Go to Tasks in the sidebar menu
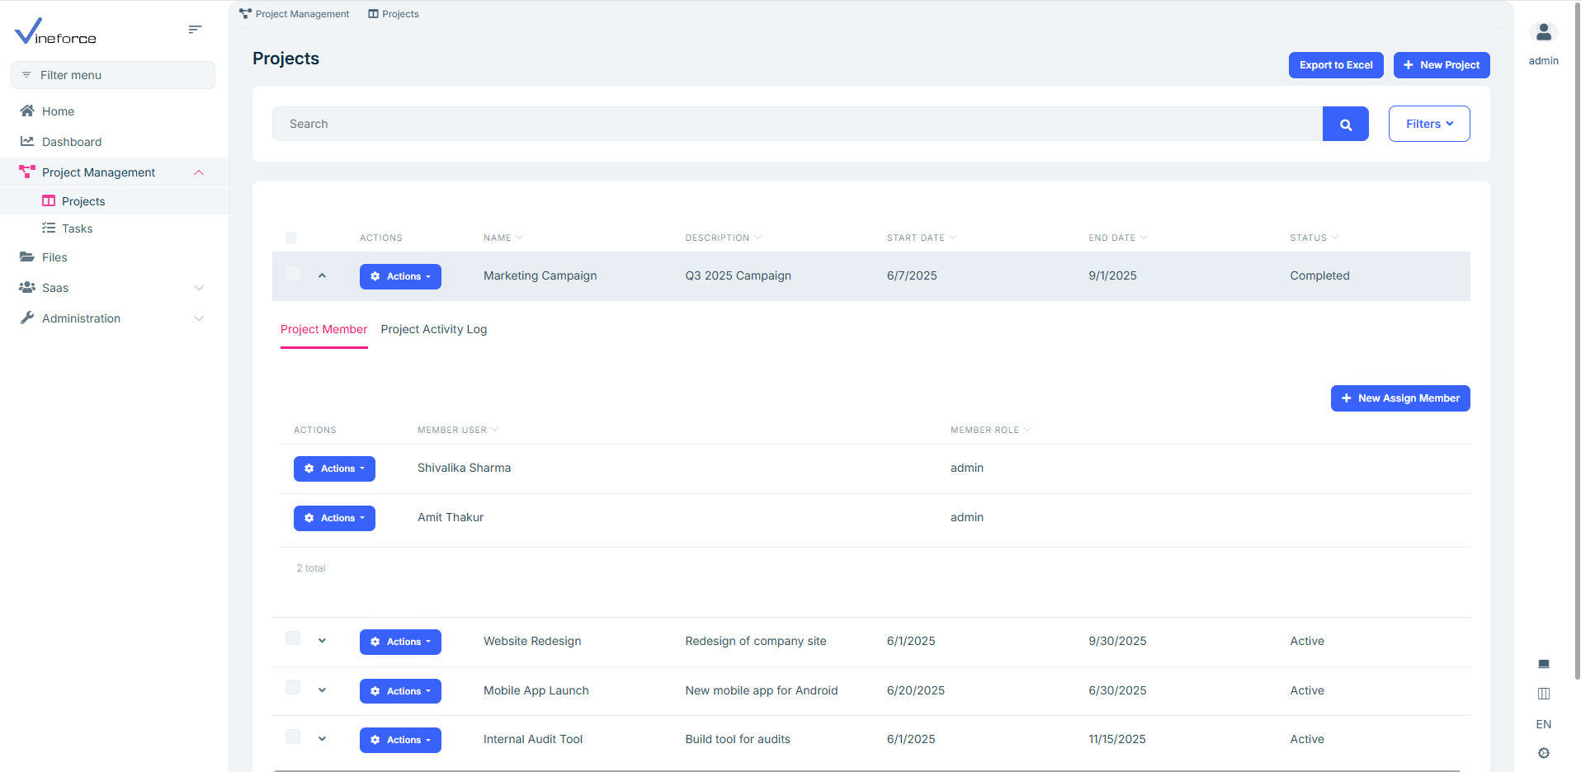Screen dimensions: 1581x772 pyautogui.click(x=77, y=228)
